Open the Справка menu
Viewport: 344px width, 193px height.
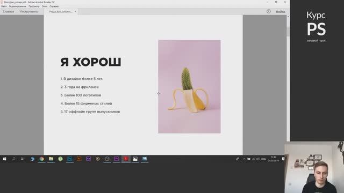point(54,6)
